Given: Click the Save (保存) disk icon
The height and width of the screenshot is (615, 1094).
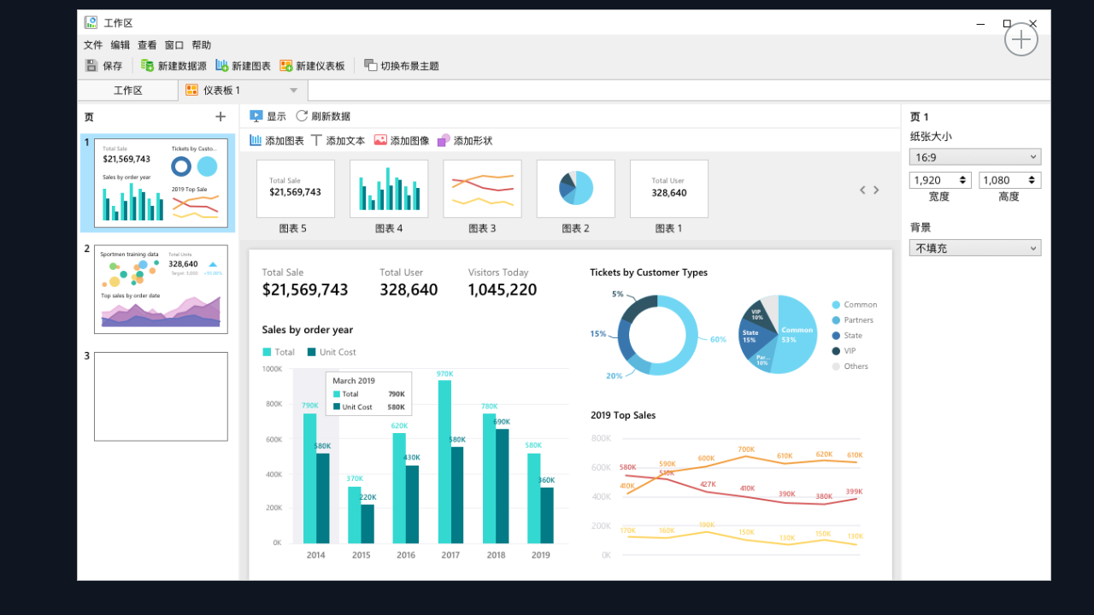Looking at the screenshot, I should click(91, 66).
